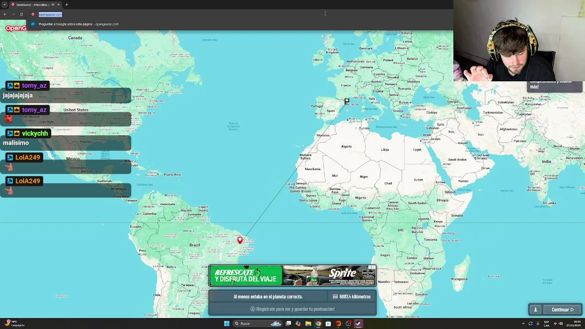Switch to Chrome in the taskbar
Image resolution: width=585 pixels, height=329 pixels.
pos(319,324)
